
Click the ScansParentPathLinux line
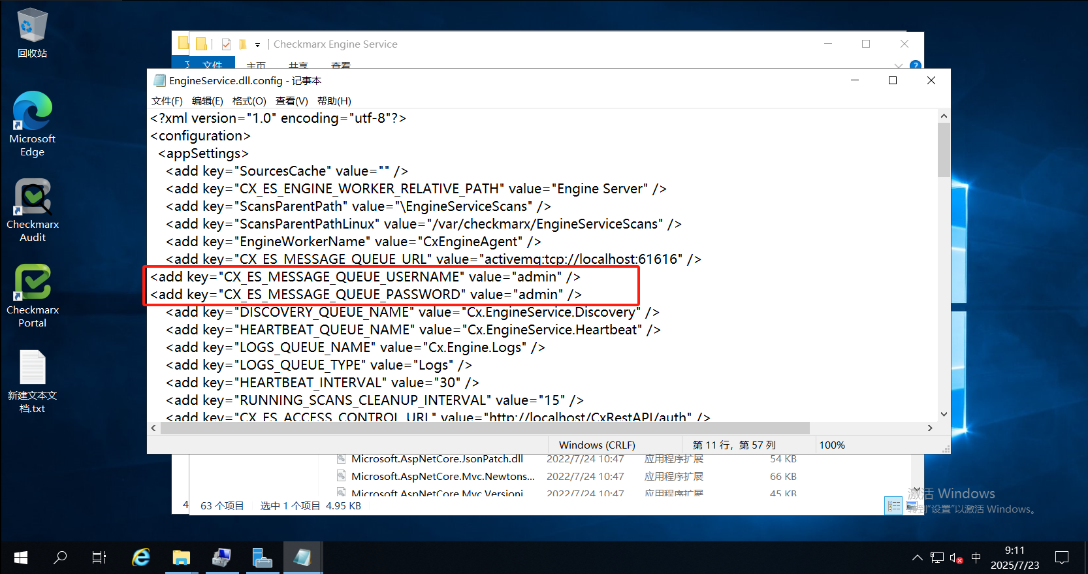(423, 224)
